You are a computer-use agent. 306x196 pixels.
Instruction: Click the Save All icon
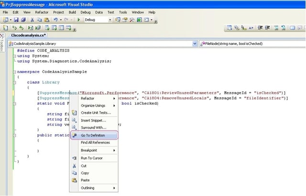23,20
